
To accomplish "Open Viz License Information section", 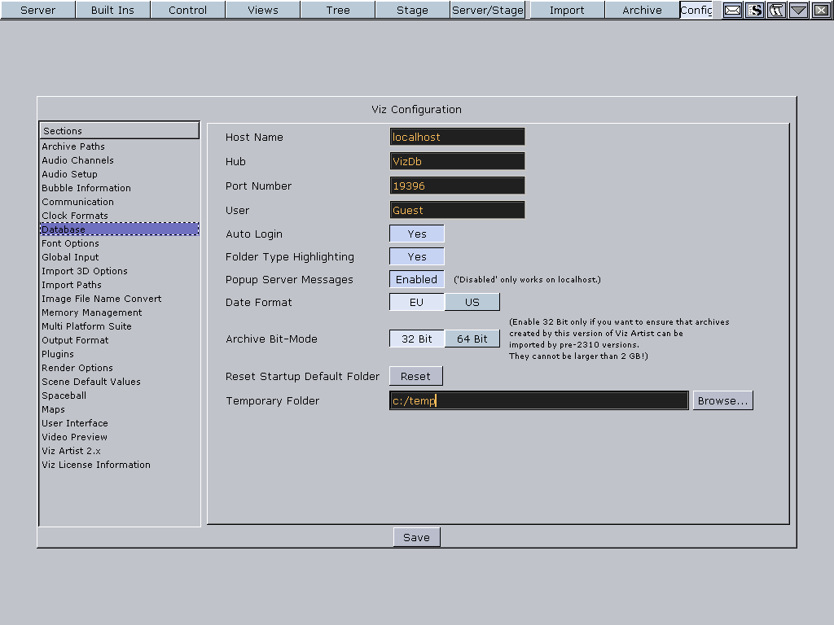I will point(96,465).
